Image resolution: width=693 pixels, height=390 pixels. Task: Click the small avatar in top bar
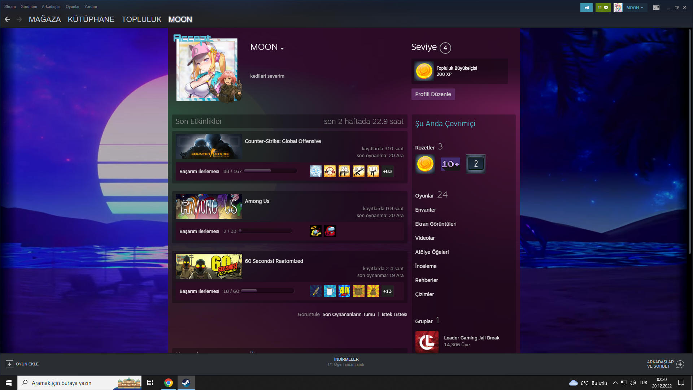[618, 8]
